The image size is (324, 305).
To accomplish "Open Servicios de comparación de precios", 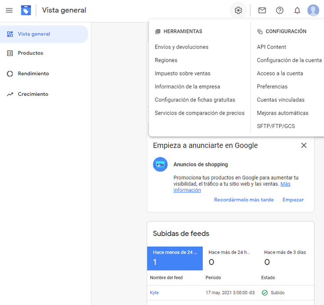I will click(x=200, y=113).
